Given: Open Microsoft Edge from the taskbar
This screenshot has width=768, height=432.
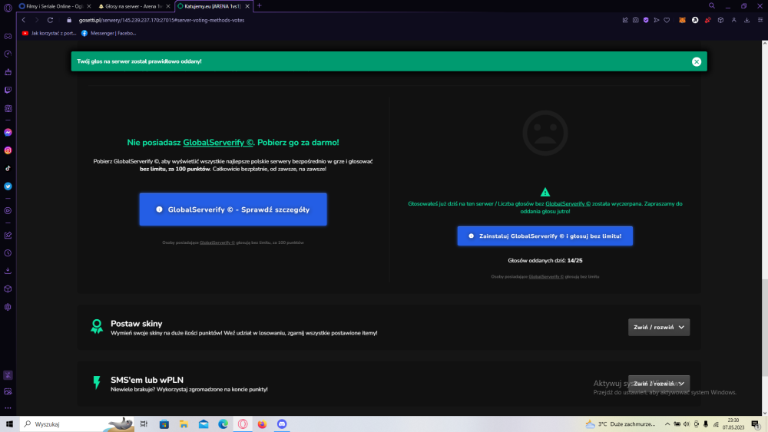Looking at the screenshot, I should click(x=223, y=424).
